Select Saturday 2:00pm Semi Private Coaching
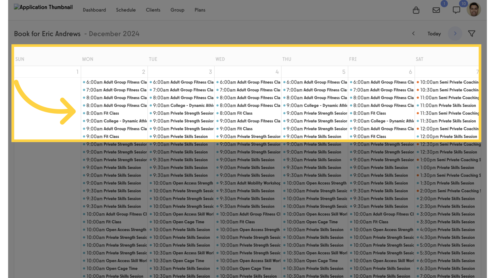This screenshot has height=278, width=495. click(449, 191)
